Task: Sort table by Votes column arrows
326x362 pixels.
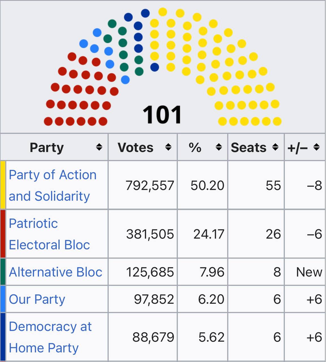Action: click(x=168, y=147)
